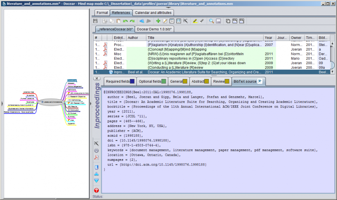Sort the table by the Entrytype column header
Viewport: 337px width, 200px height.
click(x=119, y=38)
